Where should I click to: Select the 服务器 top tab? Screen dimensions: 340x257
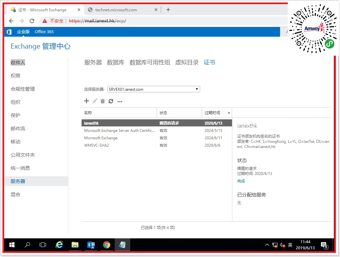93,62
